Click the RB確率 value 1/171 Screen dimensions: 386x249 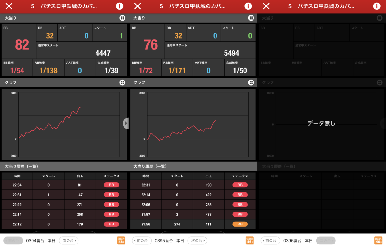(177, 71)
